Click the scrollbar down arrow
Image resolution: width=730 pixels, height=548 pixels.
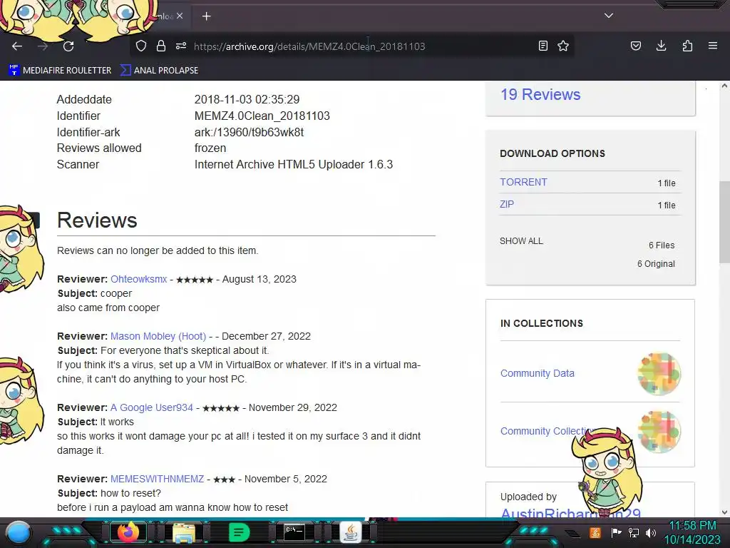coord(724,512)
